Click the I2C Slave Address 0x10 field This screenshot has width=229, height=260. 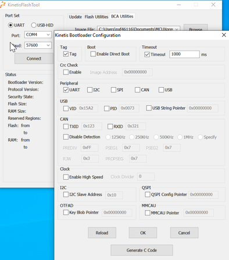click(114, 195)
